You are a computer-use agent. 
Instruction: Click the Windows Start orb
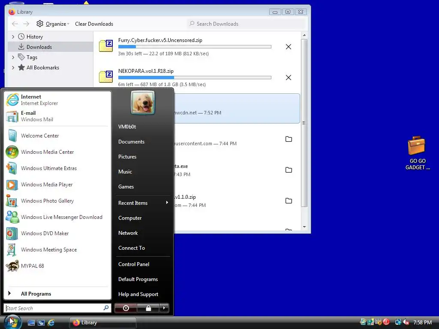(x=12, y=322)
